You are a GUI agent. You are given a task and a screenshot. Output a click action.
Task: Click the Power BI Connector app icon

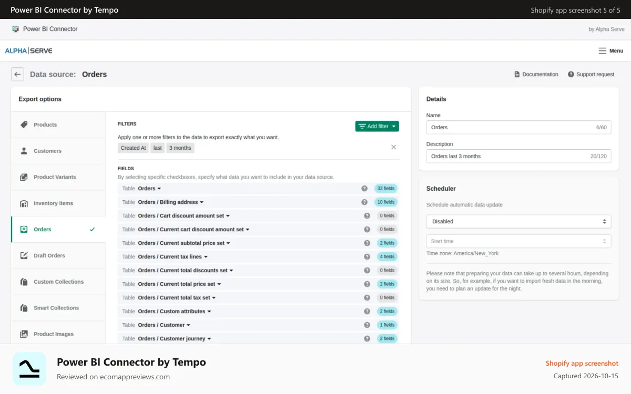tap(15, 29)
